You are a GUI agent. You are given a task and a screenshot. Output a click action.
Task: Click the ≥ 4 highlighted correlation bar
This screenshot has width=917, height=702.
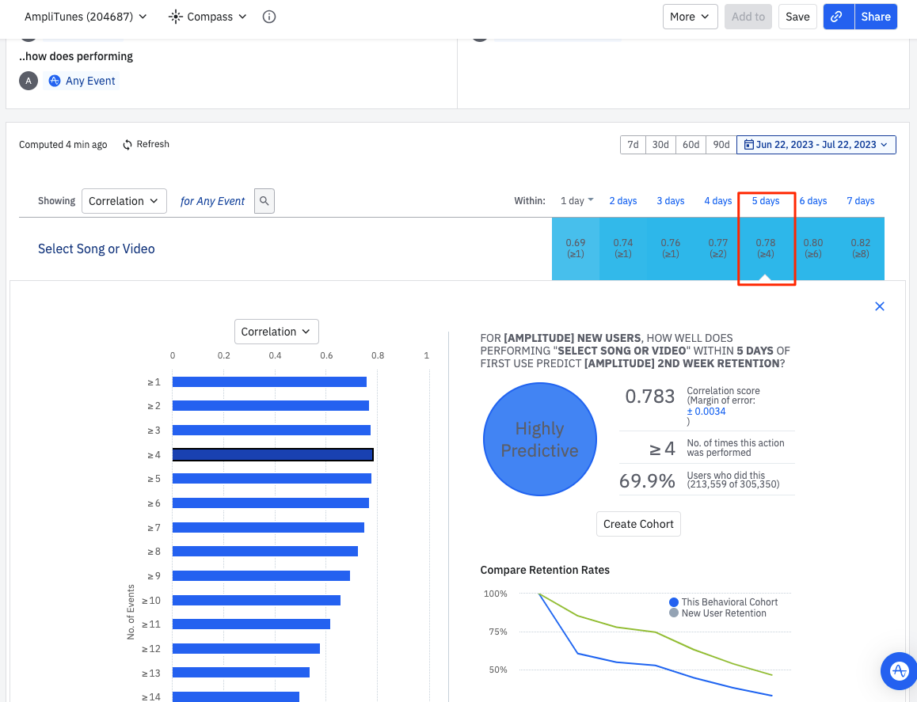273,454
